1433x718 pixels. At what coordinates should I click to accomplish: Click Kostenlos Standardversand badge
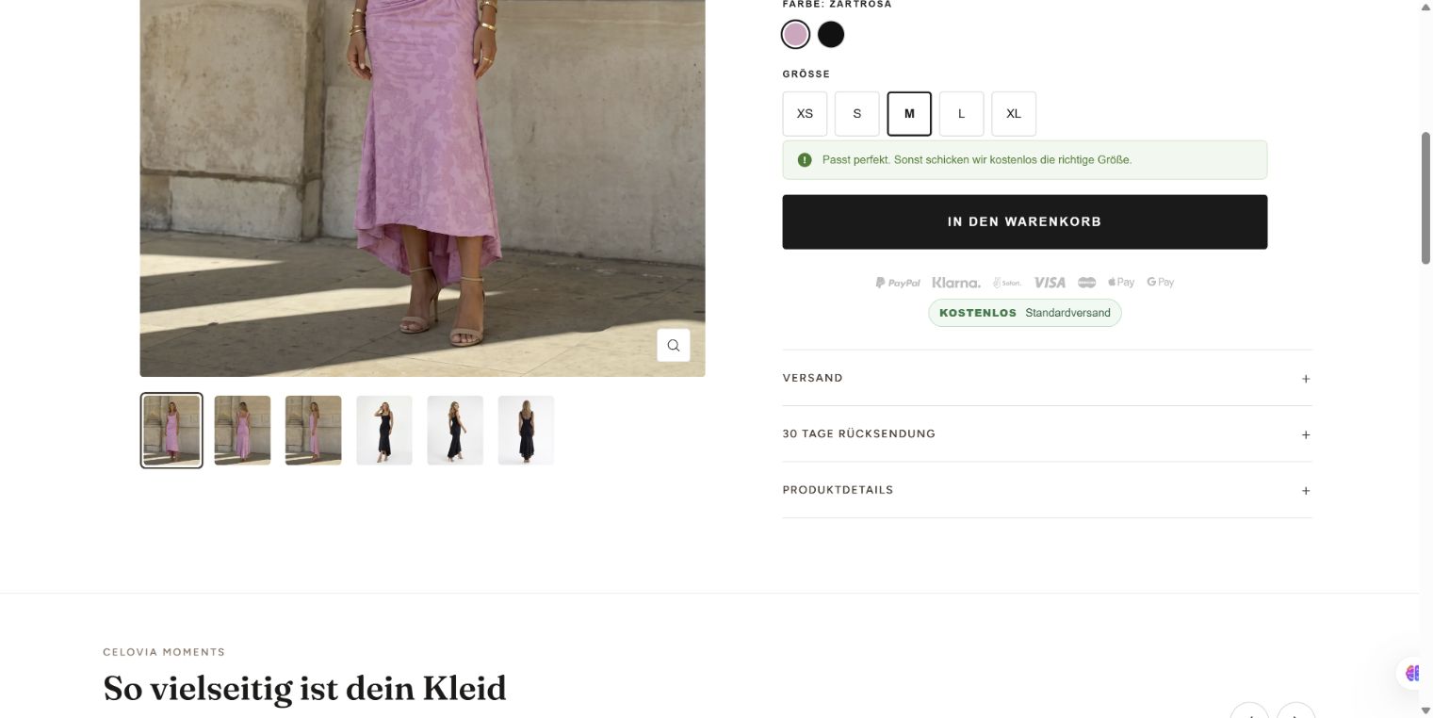(x=1024, y=313)
